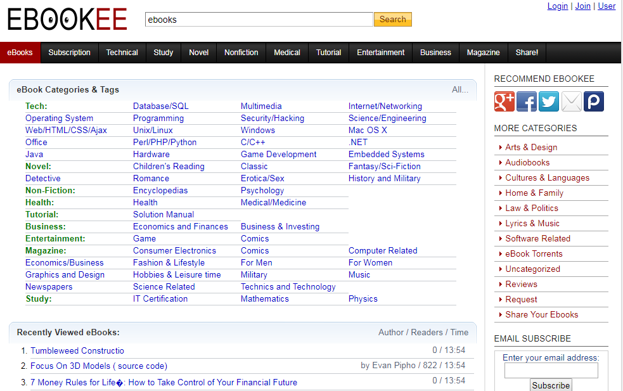Open Share Your Ebooks link
Image resolution: width=623 pixels, height=391 pixels.
coord(541,315)
